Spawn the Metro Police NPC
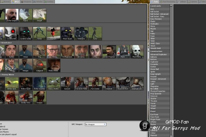This screenshot has width=206, height=137. pos(137,52)
